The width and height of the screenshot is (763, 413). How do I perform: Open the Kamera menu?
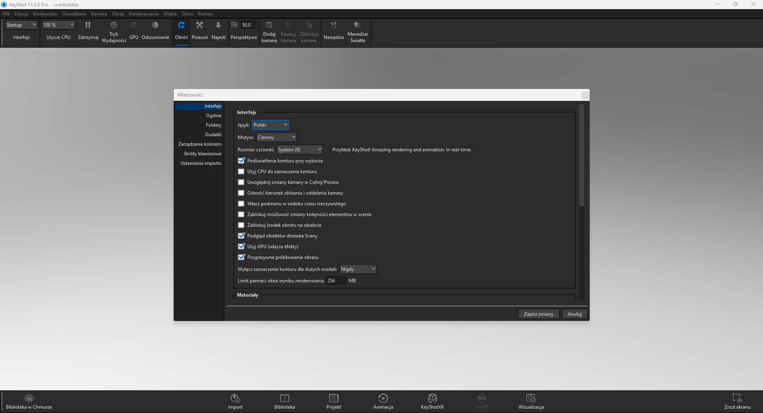pyautogui.click(x=99, y=14)
